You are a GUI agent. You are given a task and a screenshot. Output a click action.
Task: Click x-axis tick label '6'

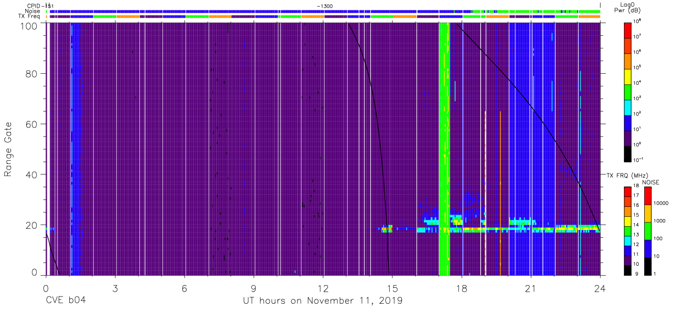(x=184, y=288)
